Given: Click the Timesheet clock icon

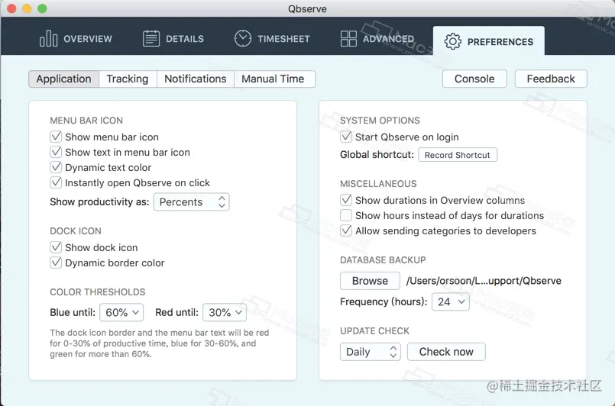Looking at the screenshot, I should click(x=243, y=38).
